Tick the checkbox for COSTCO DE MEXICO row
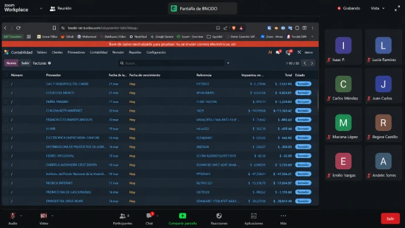Image resolution: width=405 pixels, height=228 pixels. coord(6,93)
